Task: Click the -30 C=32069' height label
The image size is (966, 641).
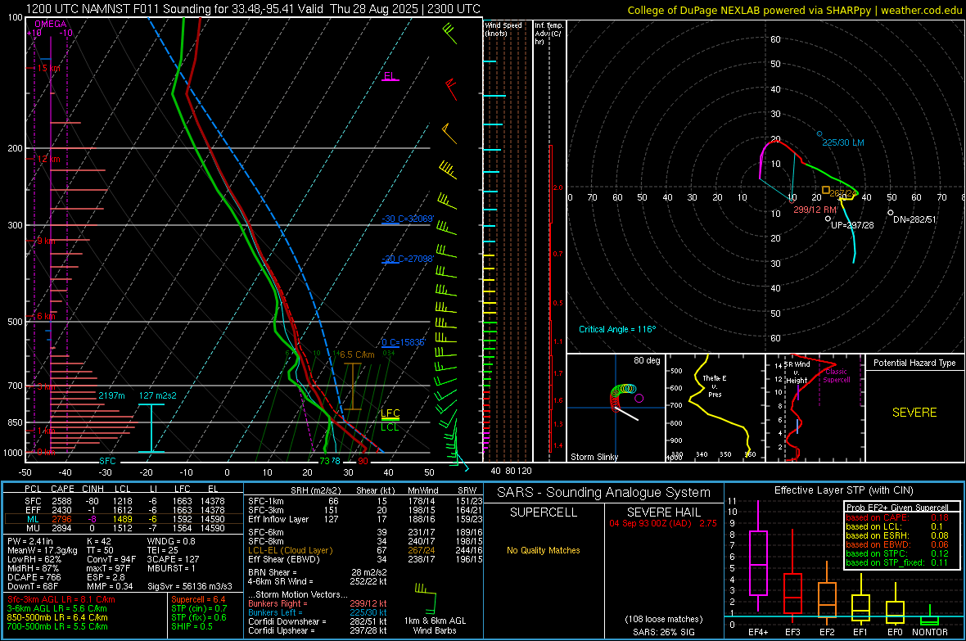Action: [409, 219]
